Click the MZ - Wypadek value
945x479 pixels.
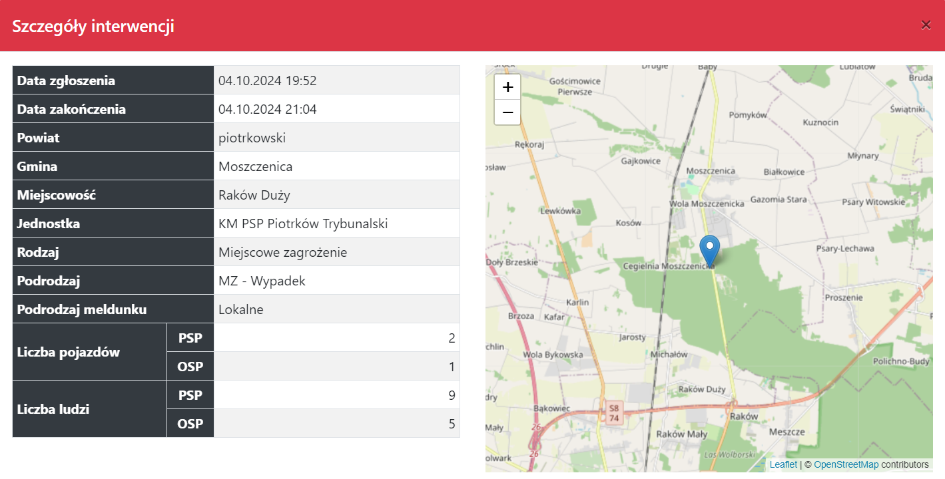point(262,281)
